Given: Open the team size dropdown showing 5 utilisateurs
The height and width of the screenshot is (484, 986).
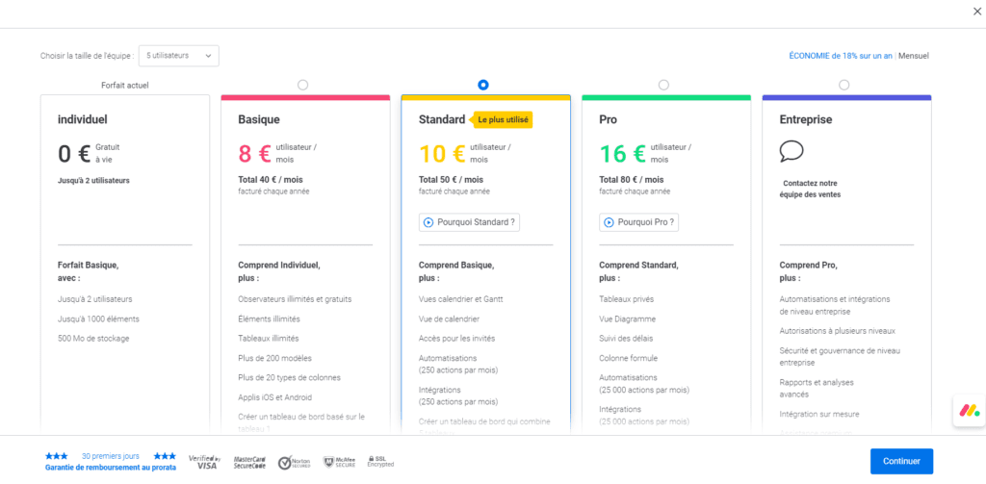Looking at the screenshot, I should pyautogui.click(x=179, y=56).
